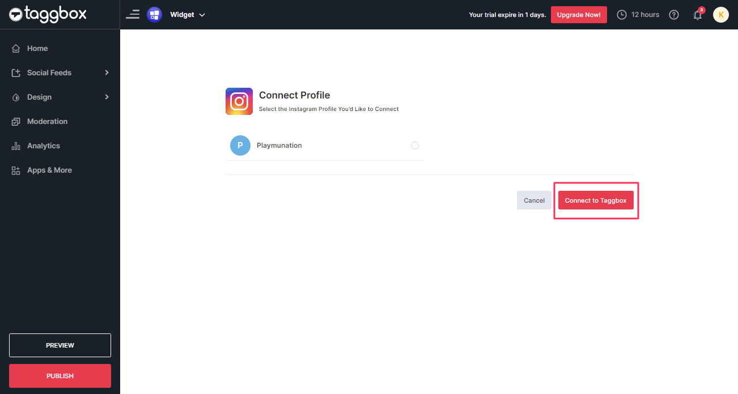The width and height of the screenshot is (738, 394).
Task: Check trial time with the clock icon
Action: [622, 14]
